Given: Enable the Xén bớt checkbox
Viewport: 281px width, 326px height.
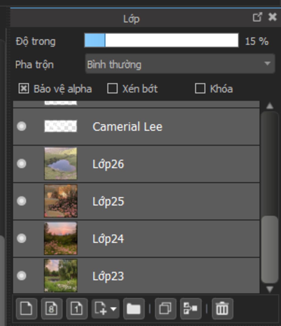Looking at the screenshot, I should [112, 88].
